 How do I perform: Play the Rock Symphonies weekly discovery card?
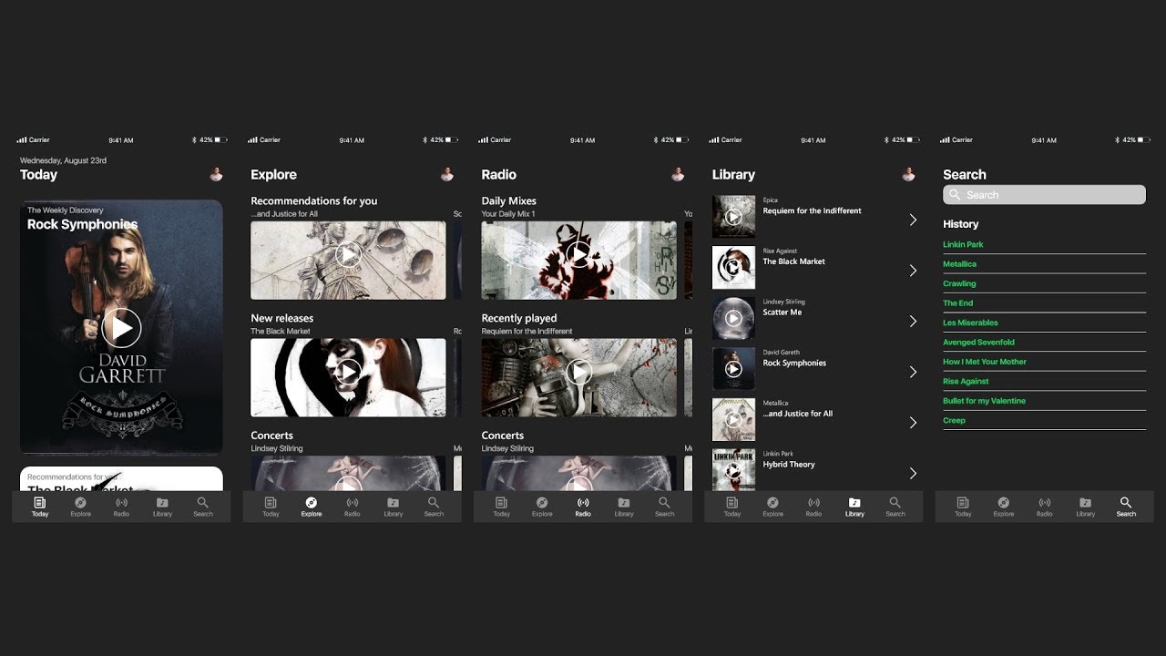point(121,327)
